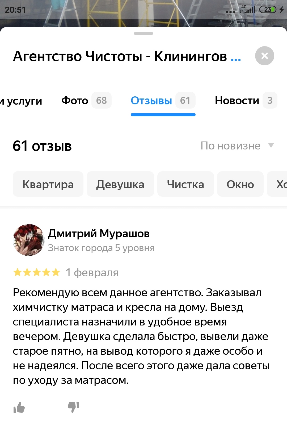Close the agency card with X button
The image size is (287, 429).
(264, 56)
